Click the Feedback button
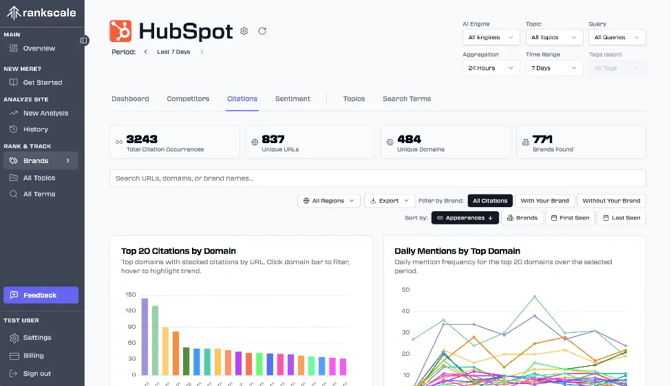 41,295
